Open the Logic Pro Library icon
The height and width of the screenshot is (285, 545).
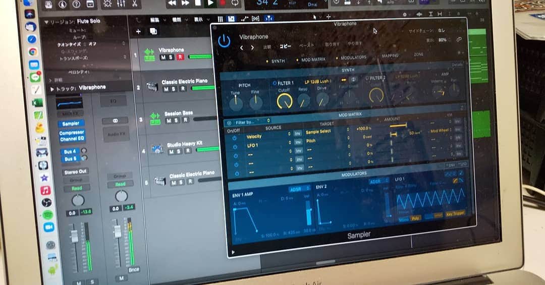coord(48,5)
